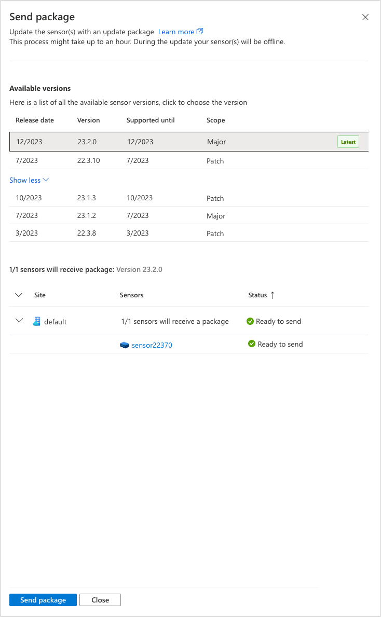Click the building icon next to default site
Screen dimensions: 381x617
37,322
